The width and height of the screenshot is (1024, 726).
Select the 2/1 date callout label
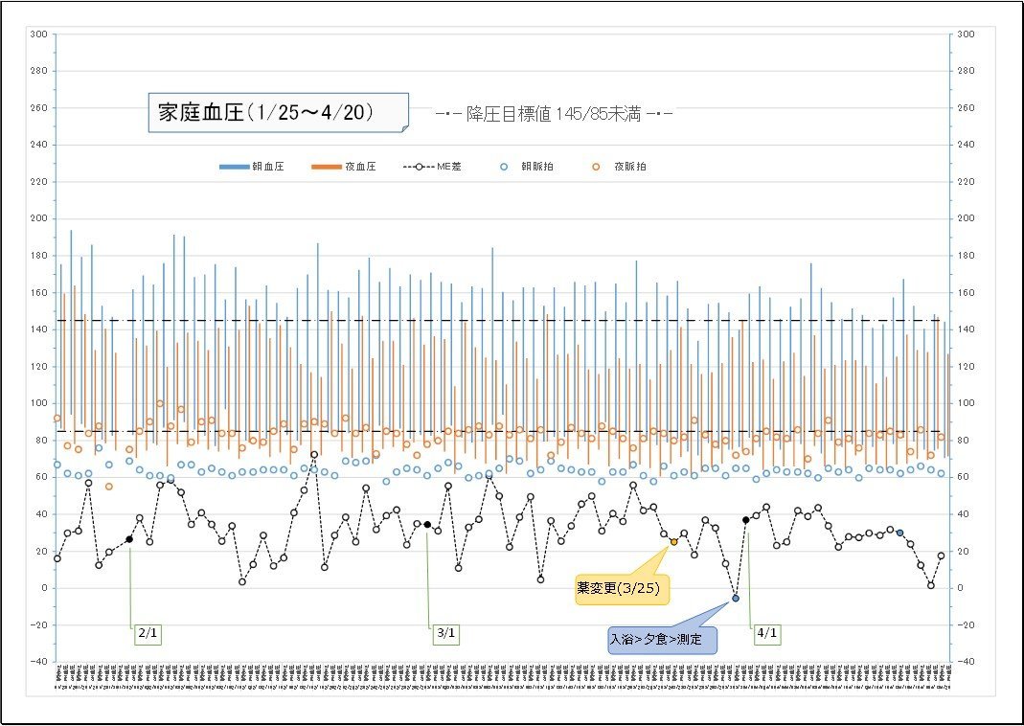tap(148, 633)
